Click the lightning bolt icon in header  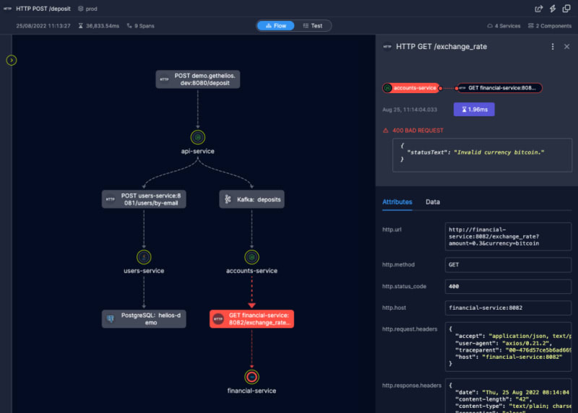[x=553, y=9]
